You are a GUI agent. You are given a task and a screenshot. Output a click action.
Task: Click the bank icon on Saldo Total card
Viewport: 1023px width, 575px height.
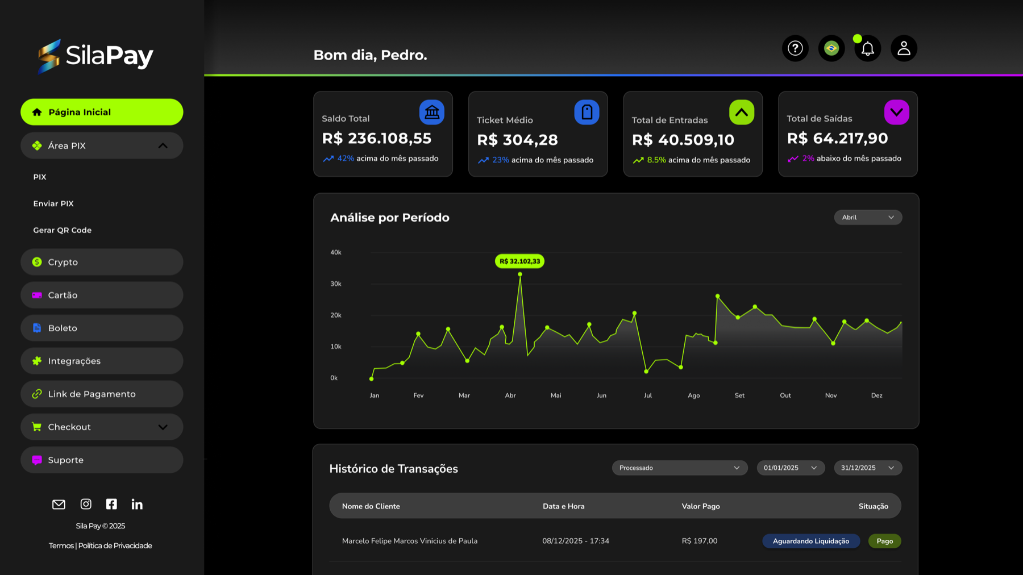pyautogui.click(x=432, y=112)
